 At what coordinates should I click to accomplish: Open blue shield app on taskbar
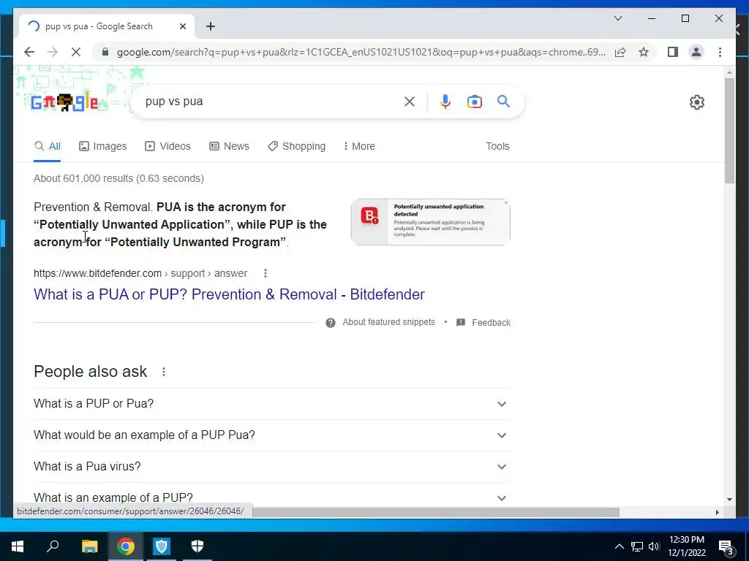coord(162,546)
